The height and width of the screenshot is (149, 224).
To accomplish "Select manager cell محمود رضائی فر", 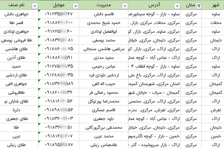I will click(x=104, y=93).
